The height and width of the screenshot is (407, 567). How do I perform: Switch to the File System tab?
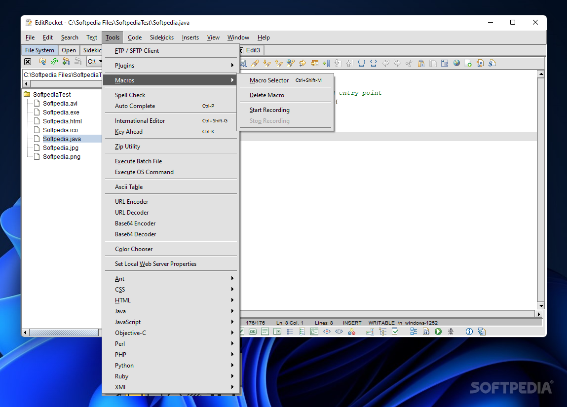click(x=39, y=50)
